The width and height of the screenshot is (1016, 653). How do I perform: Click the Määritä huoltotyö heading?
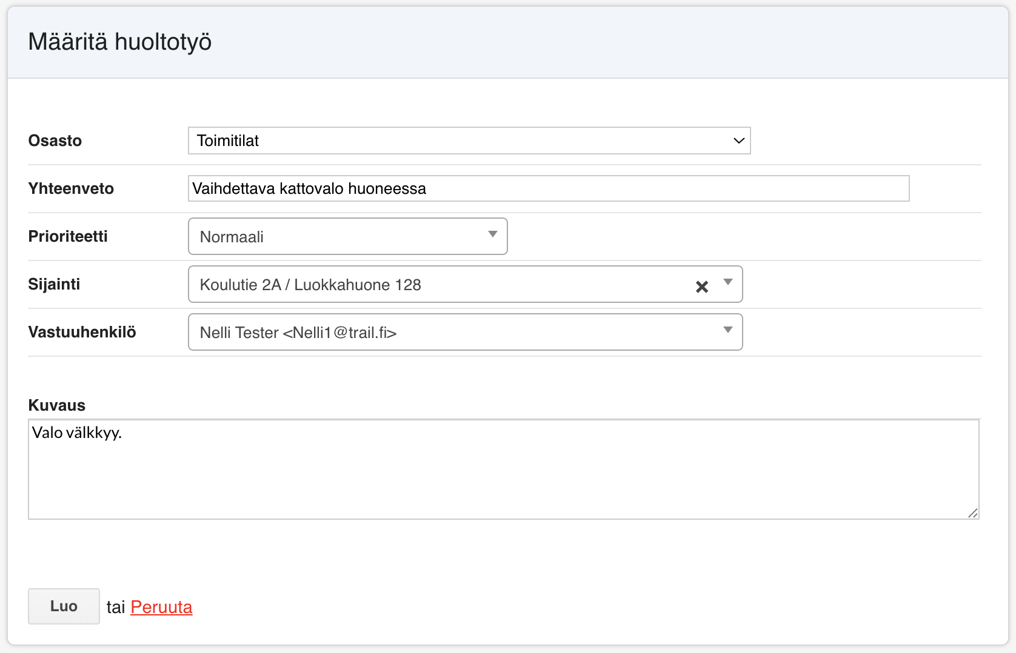(120, 42)
